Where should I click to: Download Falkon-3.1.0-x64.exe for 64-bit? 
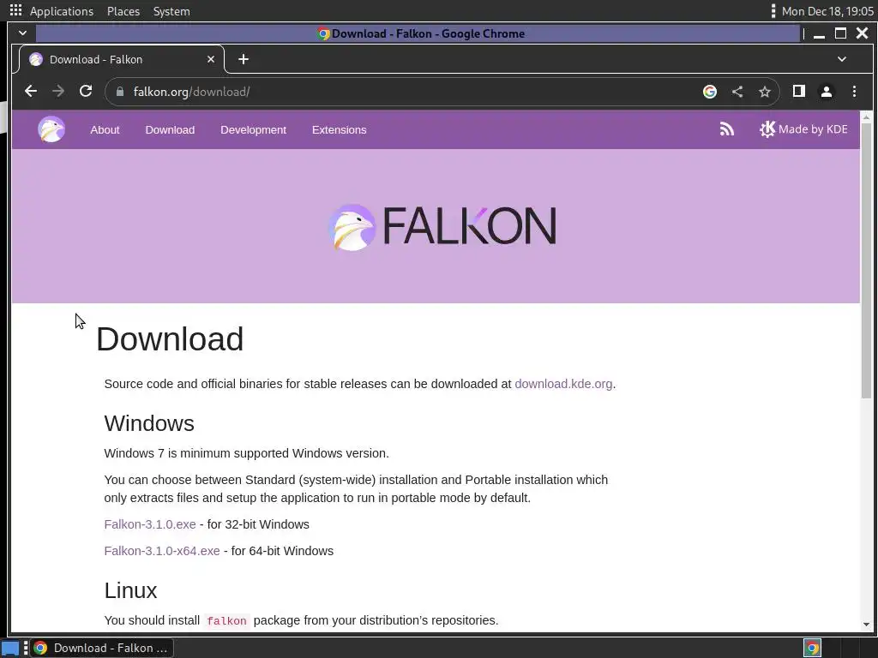click(162, 551)
